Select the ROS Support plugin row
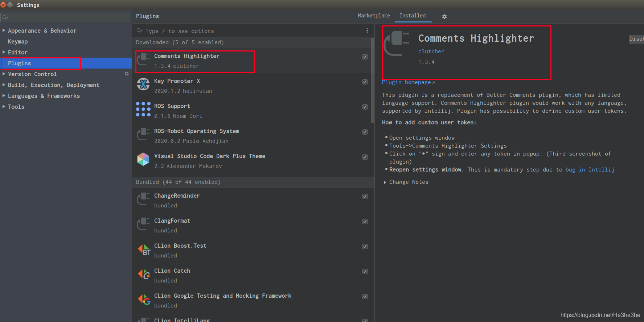The width and height of the screenshot is (644, 322). coord(252,111)
